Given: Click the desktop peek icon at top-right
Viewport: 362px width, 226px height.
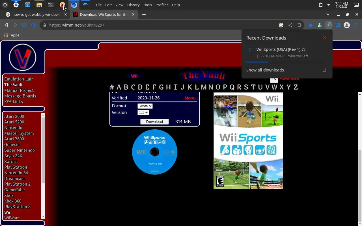Looking at the screenshot, I should 356,5.
